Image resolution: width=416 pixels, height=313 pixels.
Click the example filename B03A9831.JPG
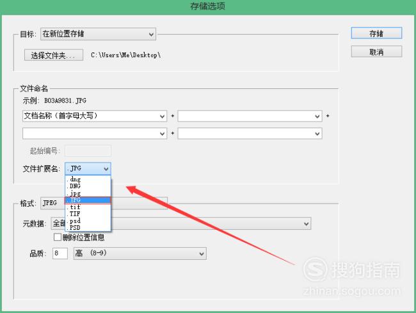click(65, 100)
